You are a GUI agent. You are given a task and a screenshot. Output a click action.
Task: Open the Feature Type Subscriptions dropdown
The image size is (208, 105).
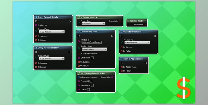[93, 24]
